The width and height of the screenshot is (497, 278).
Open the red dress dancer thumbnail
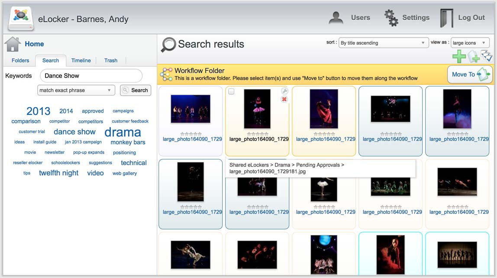click(324, 109)
